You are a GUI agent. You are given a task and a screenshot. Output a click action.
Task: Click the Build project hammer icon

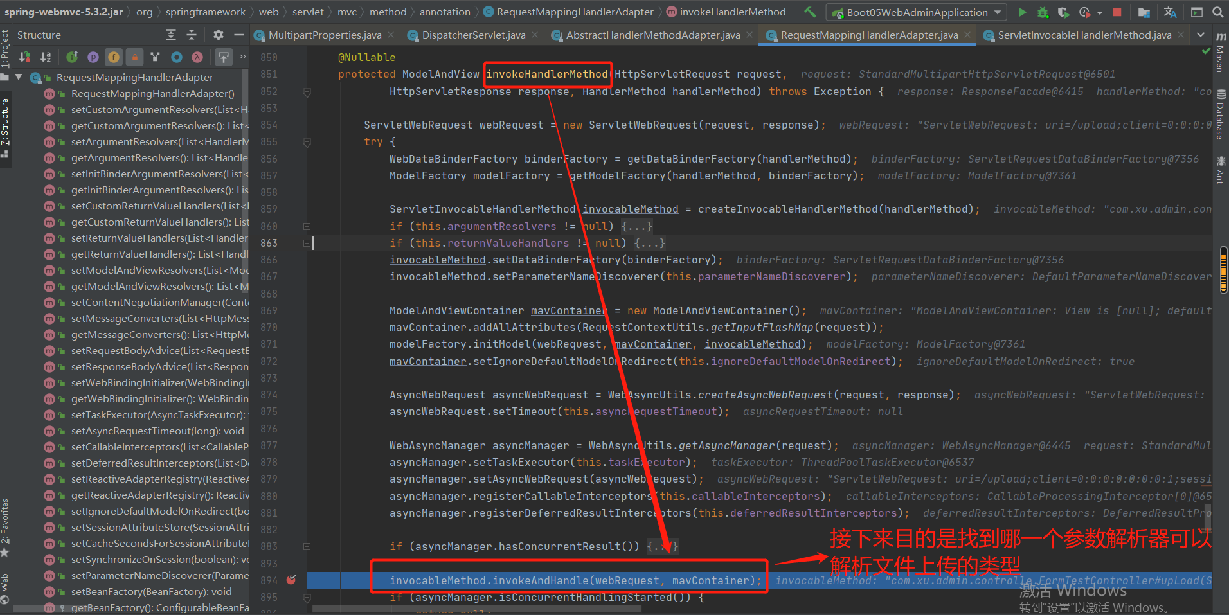810,12
